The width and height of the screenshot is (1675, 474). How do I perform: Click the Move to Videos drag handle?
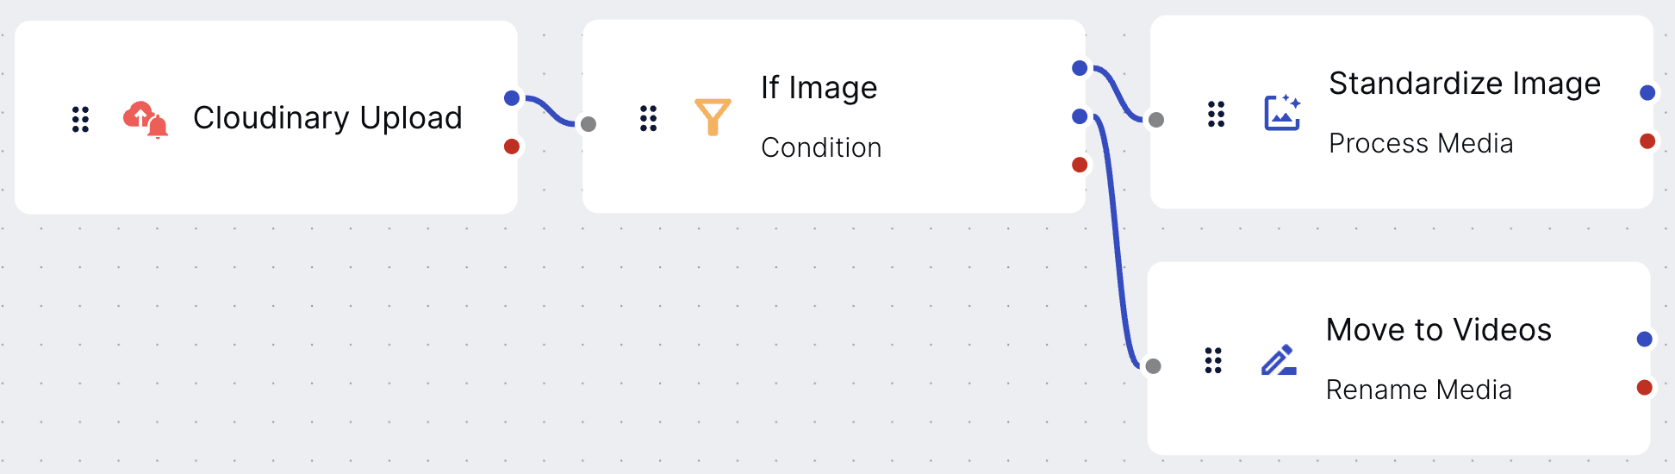1213,360
